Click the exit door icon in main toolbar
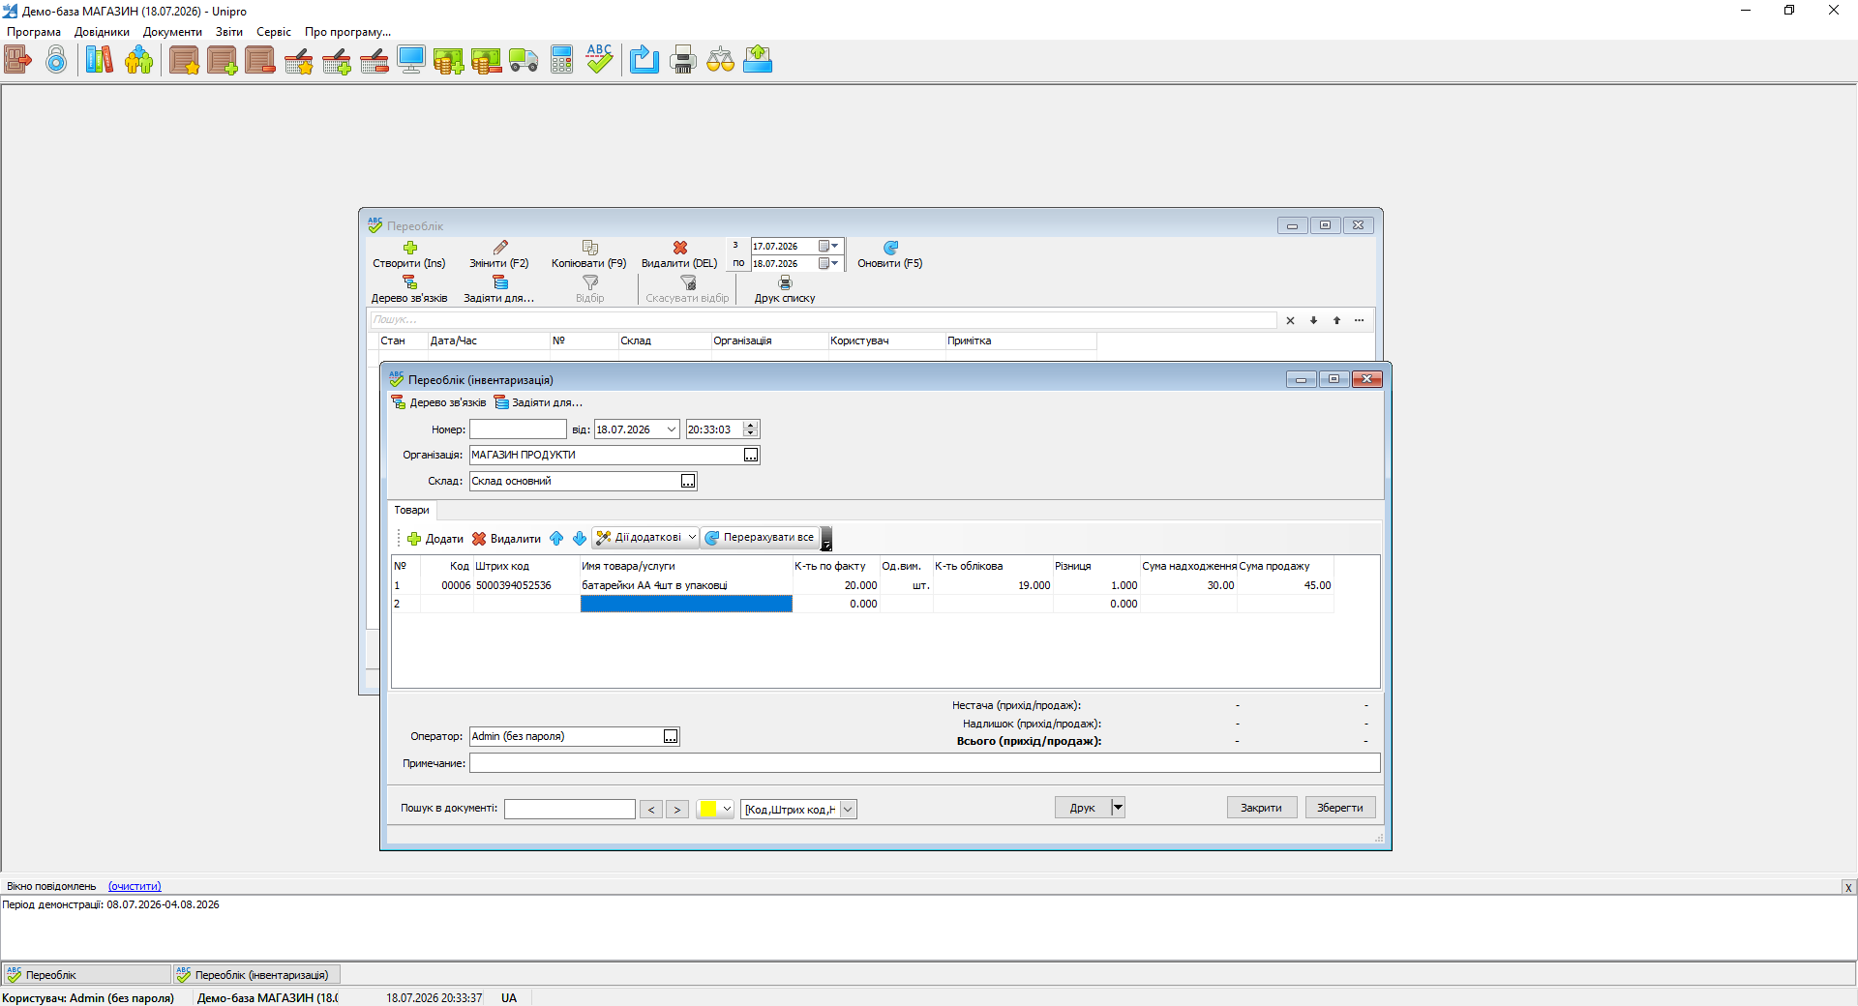 tap(17, 60)
